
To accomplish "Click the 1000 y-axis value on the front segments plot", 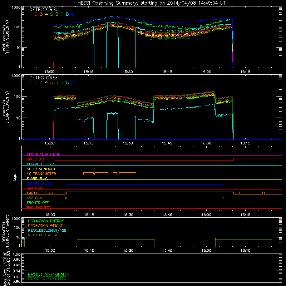I will click(x=16, y=8).
